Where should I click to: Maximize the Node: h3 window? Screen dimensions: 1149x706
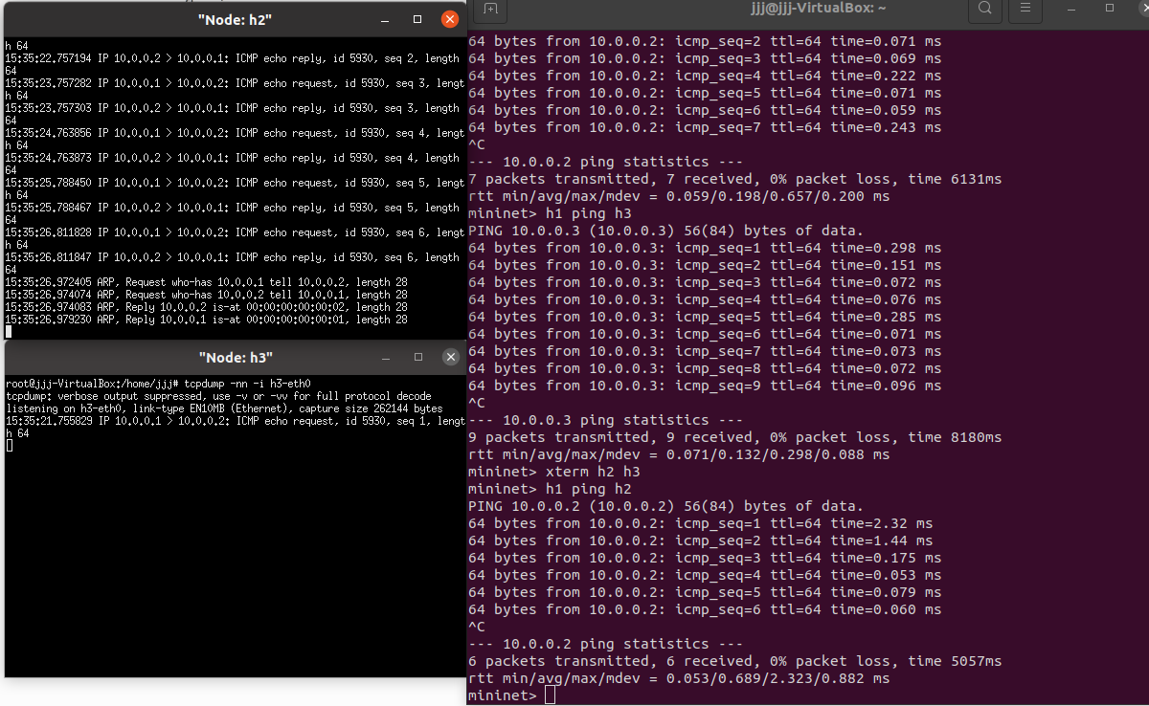tap(417, 357)
